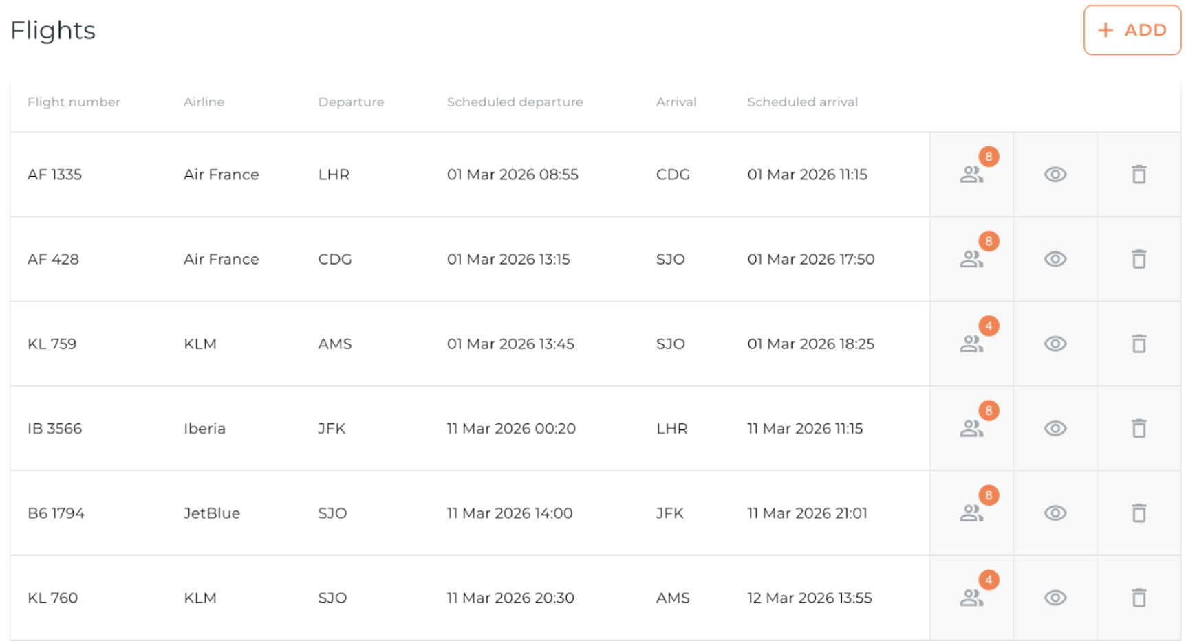Open passengers for flight B6 1794
Screen dimensions: 1186x641
point(971,513)
